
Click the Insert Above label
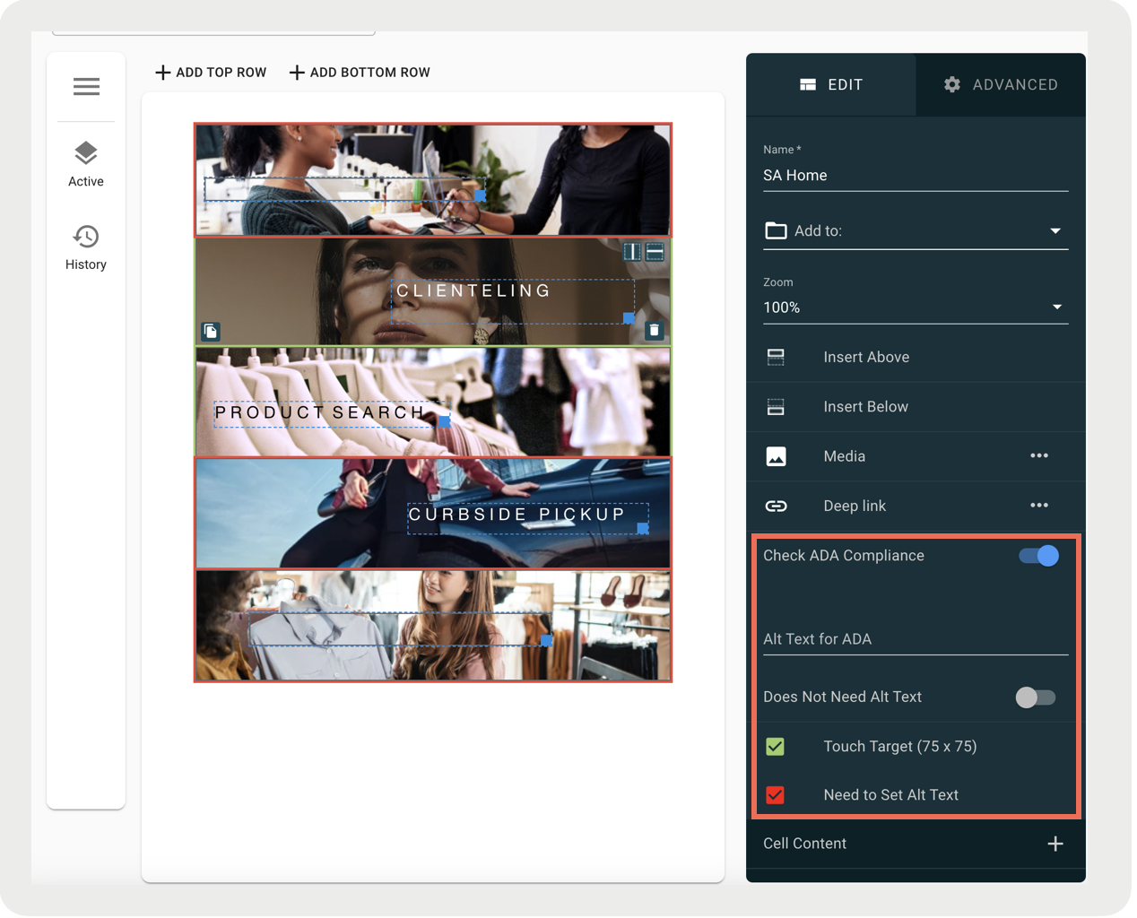pos(866,357)
